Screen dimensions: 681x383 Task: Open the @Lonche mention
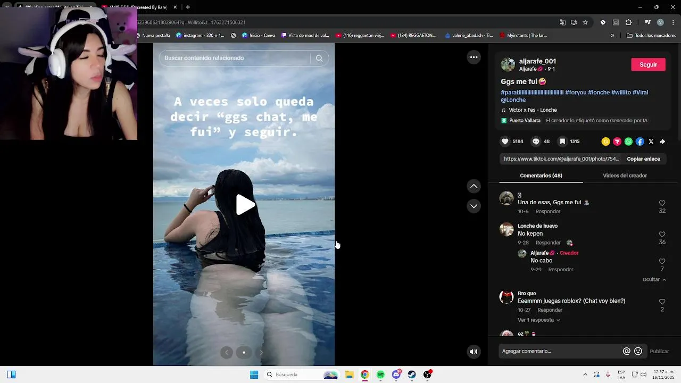(x=513, y=100)
